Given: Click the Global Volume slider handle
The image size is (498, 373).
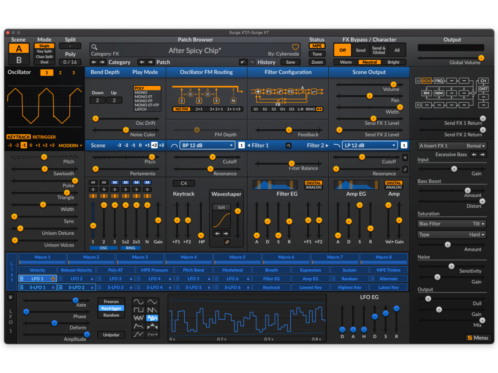Looking at the screenshot, I should [x=481, y=58].
